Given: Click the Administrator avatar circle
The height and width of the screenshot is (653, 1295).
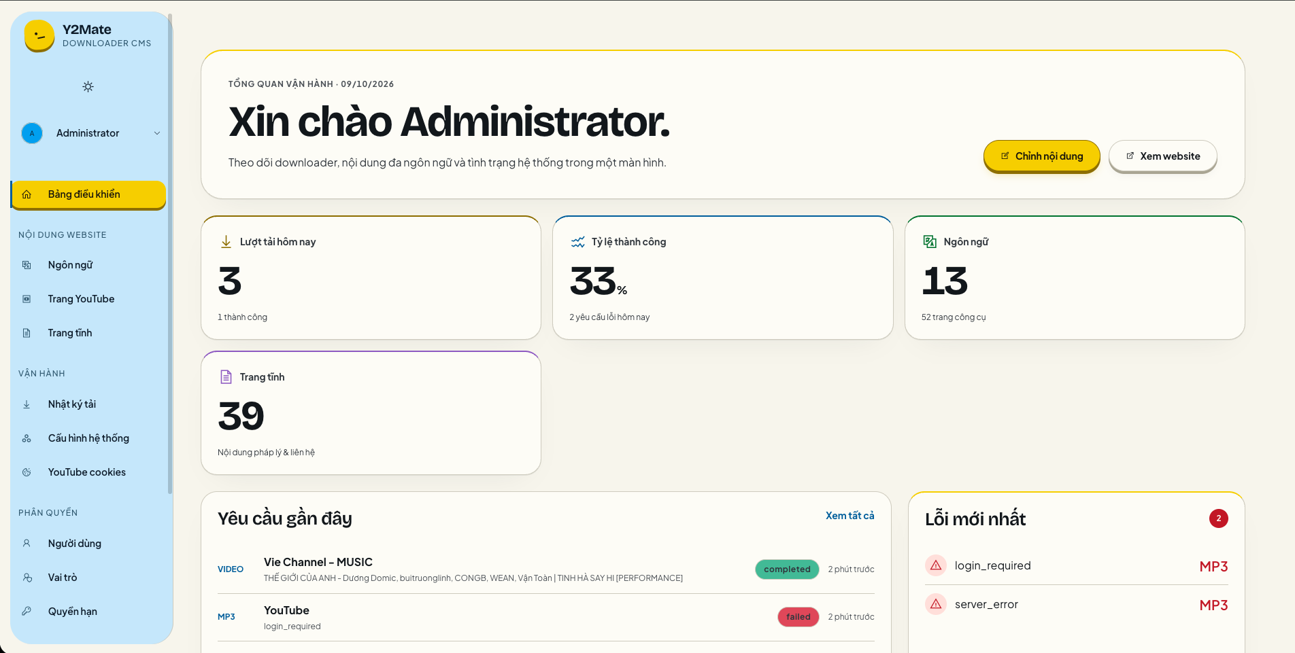Looking at the screenshot, I should coord(32,133).
